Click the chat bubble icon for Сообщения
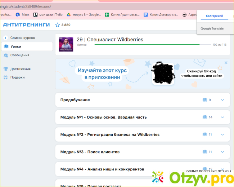This screenshot has width=234, height=187. pos(6,55)
